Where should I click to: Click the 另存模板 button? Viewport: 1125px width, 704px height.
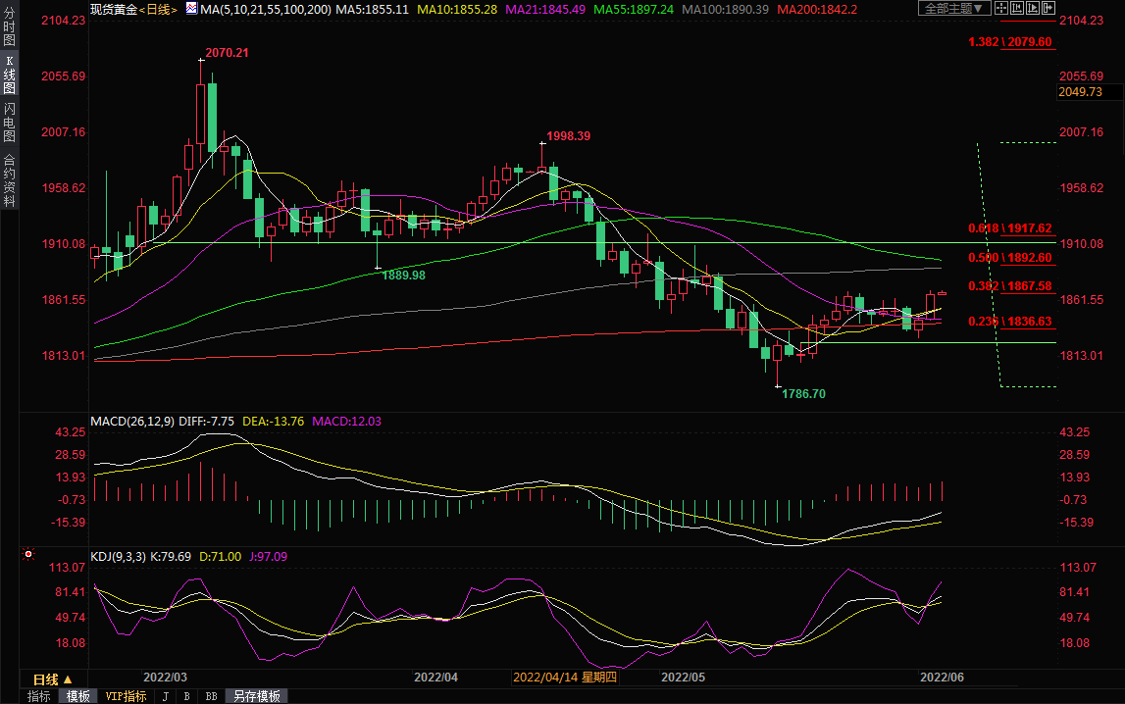click(x=257, y=696)
